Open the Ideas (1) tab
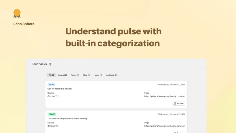 [98, 75]
